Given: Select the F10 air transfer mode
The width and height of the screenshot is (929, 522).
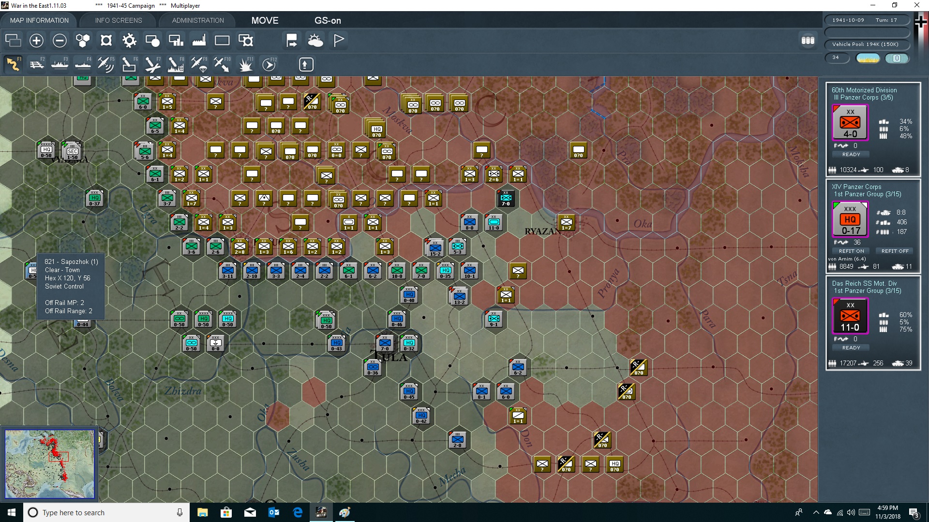Looking at the screenshot, I should click(222, 64).
